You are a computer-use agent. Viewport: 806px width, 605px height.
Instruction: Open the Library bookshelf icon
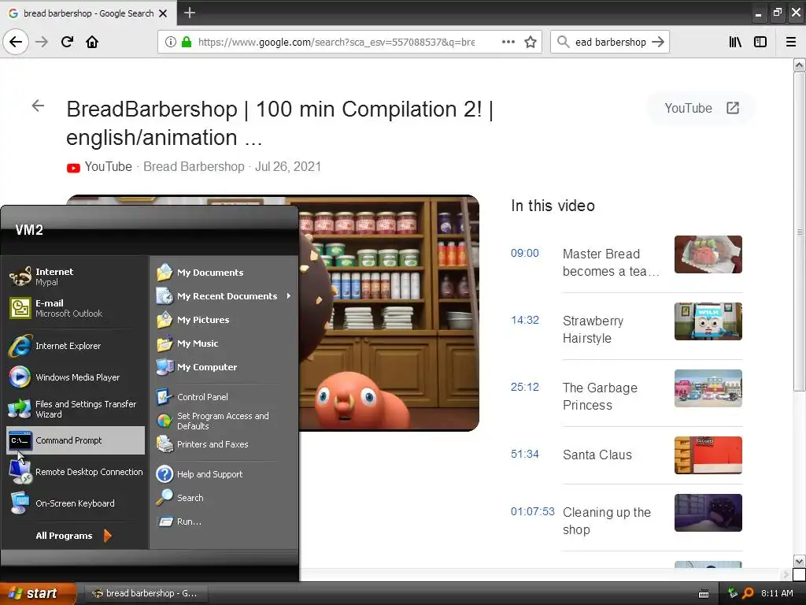click(x=735, y=42)
